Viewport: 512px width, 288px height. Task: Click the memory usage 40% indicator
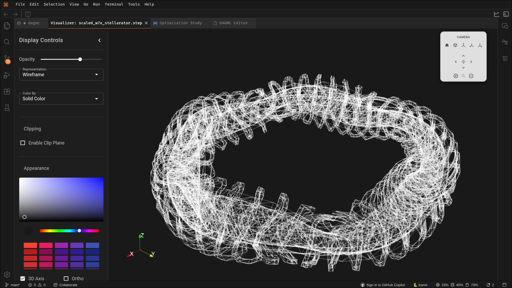click(457, 285)
